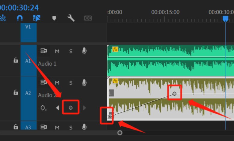Toggle Snap in Timeline magnet icon
The width and height of the screenshot is (234, 141).
pos(20,18)
